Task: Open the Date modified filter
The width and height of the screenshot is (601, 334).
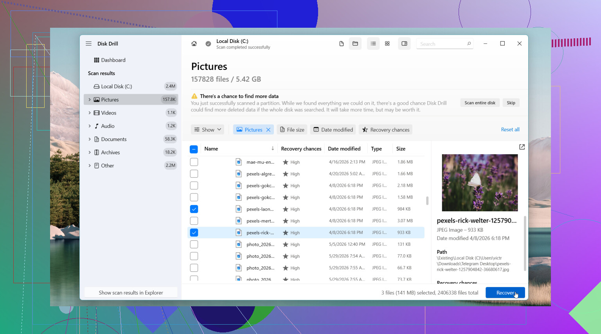Action: point(333,130)
